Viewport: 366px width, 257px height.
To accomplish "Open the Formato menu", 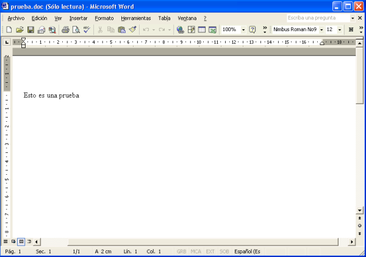I will click(104, 18).
